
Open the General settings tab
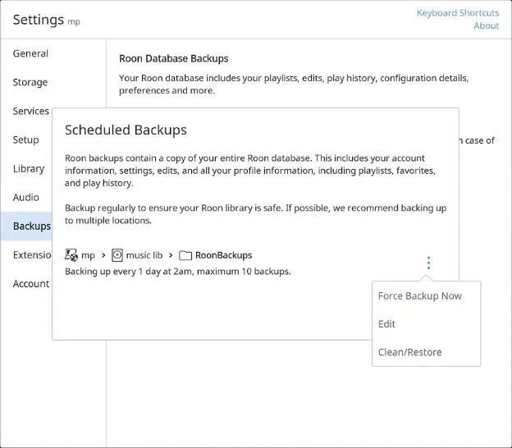pos(30,53)
